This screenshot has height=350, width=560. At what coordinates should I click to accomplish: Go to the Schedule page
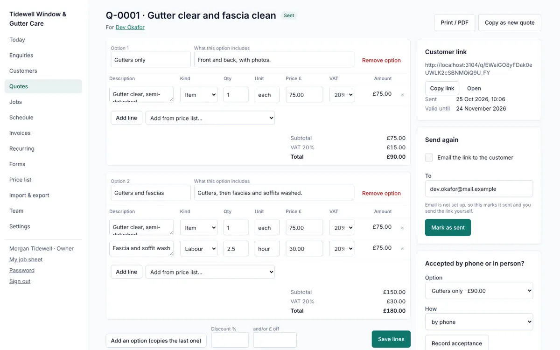[x=43, y=118]
